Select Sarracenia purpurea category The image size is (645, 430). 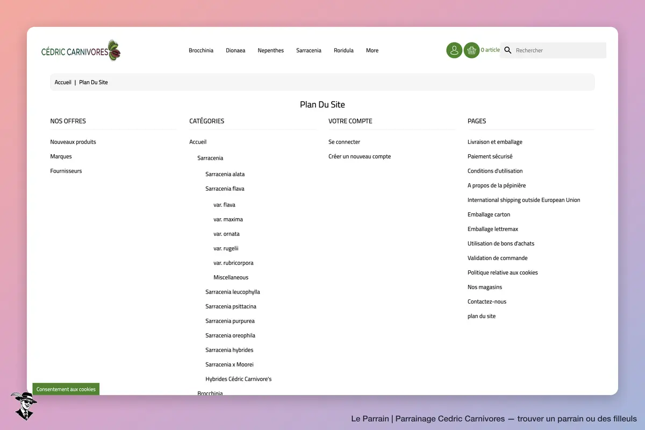click(x=230, y=321)
